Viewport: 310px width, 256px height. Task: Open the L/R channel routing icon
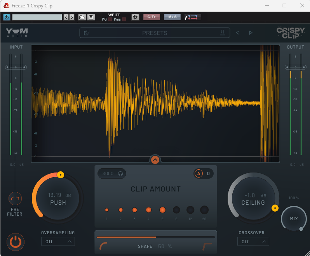pyautogui.click(x=193, y=17)
